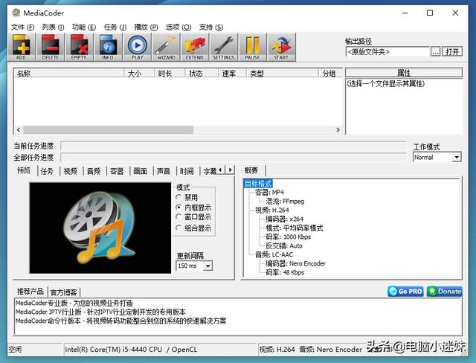Open the 文件 (F) menu
476x363 pixels.
point(23,28)
